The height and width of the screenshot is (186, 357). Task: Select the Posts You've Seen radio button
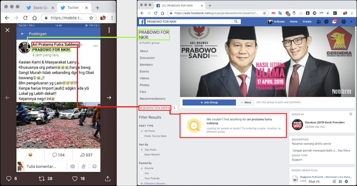pyautogui.click(x=142, y=136)
